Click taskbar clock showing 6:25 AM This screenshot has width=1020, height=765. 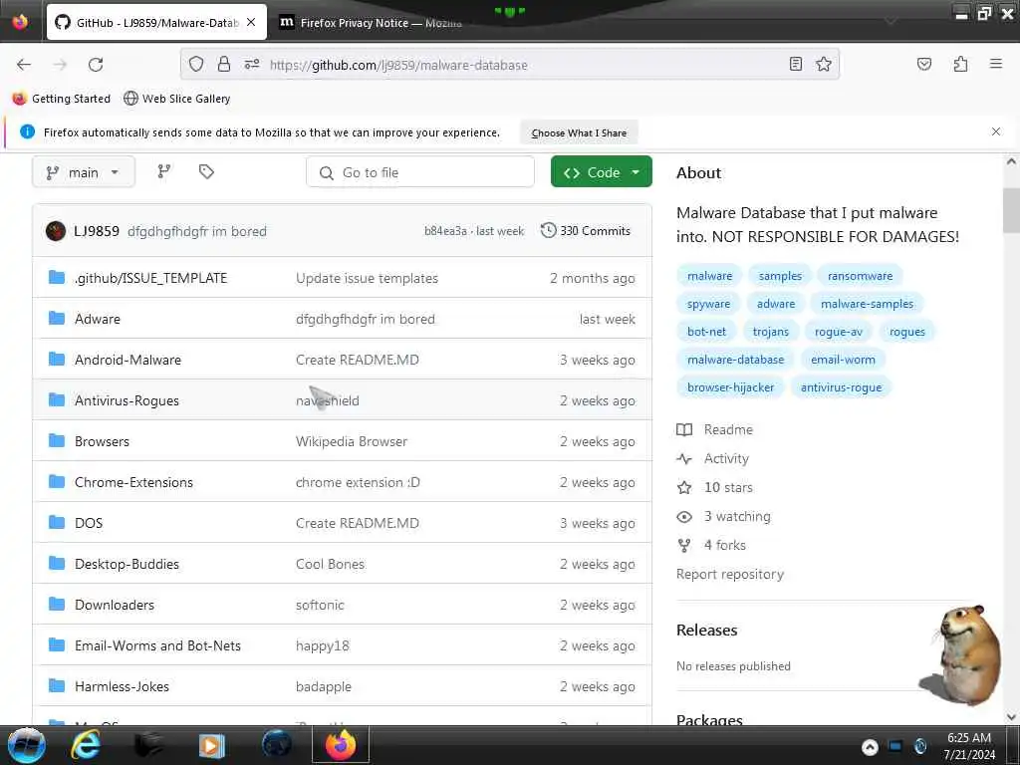coord(969,746)
